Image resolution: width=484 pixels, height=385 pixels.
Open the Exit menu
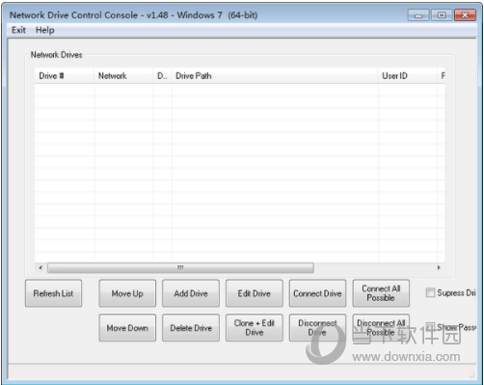tap(18, 30)
